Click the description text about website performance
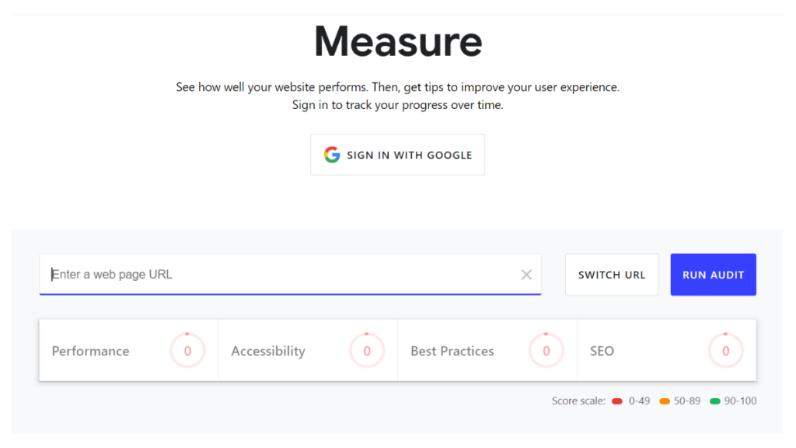Screen dimensions: 796x448 point(397,96)
